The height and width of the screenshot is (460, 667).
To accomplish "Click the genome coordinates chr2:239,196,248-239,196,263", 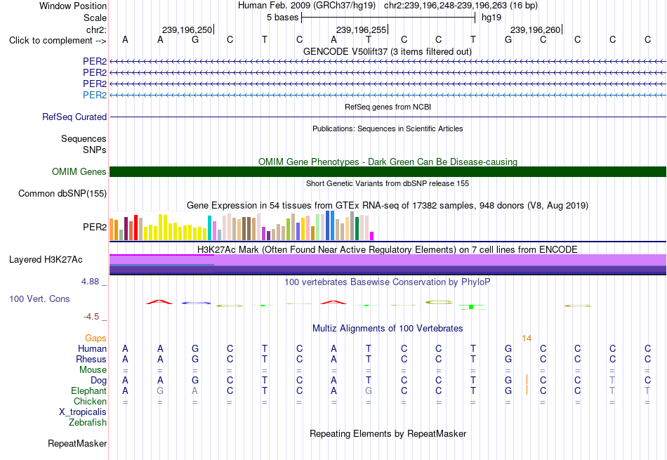I will [x=461, y=6].
